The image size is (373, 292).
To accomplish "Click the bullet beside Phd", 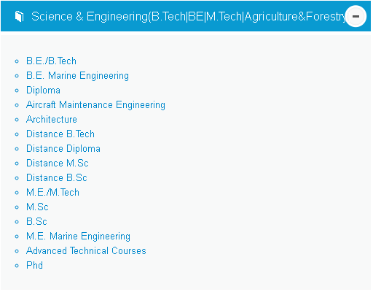I will [x=17, y=266].
